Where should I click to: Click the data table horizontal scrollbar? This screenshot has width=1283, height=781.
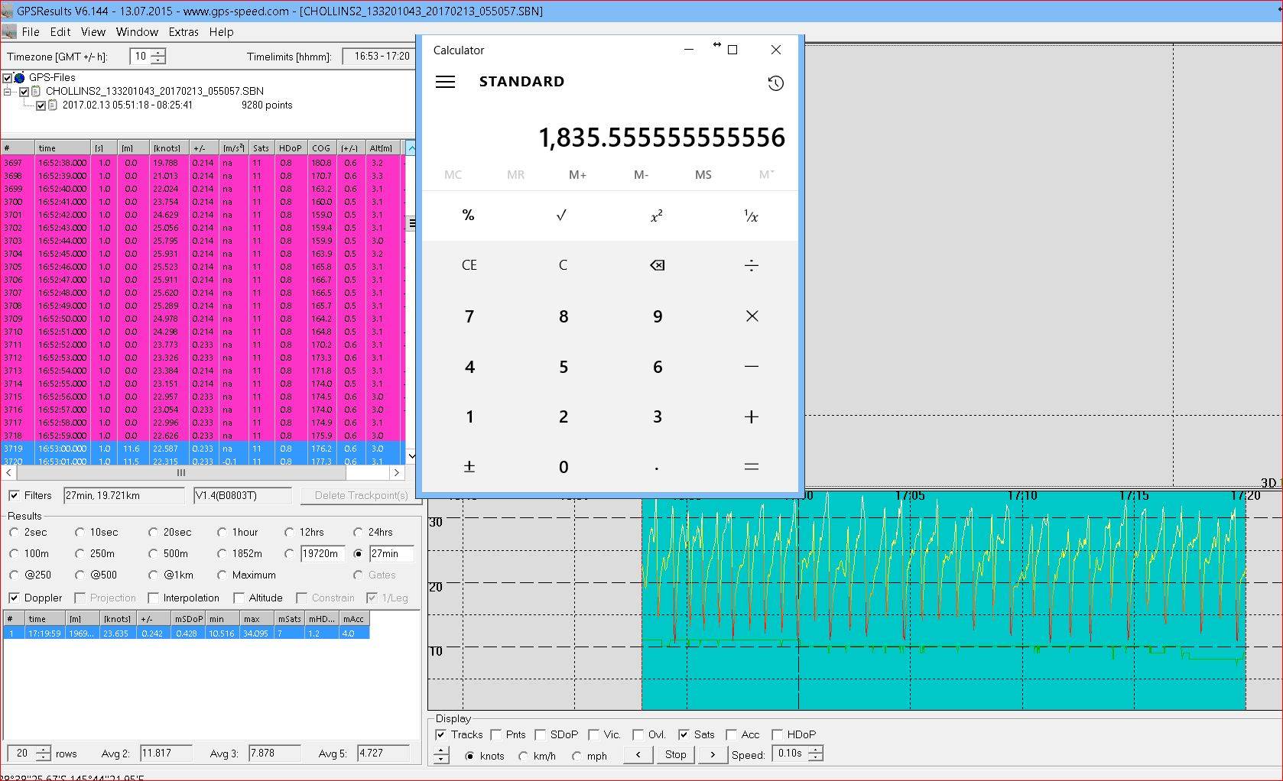pyautogui.click(x=180, y=473)
